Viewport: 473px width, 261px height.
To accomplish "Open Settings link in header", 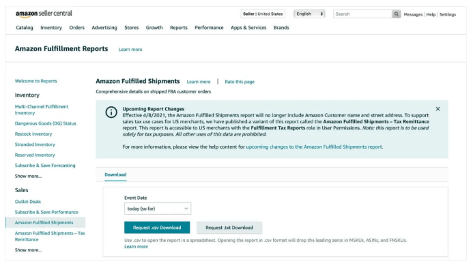I will (448, 14).
